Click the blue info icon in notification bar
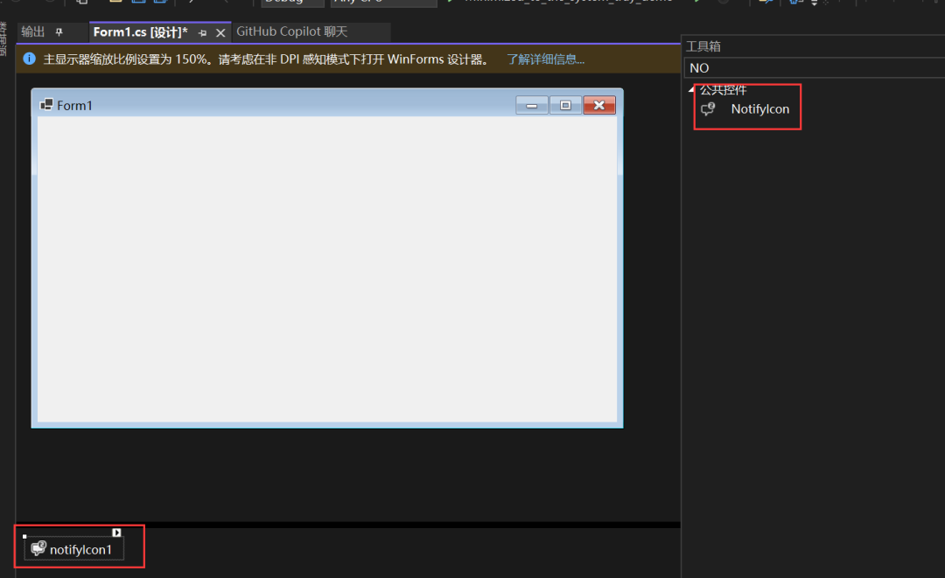The image size is (945, 578). [x=29, y=59]
